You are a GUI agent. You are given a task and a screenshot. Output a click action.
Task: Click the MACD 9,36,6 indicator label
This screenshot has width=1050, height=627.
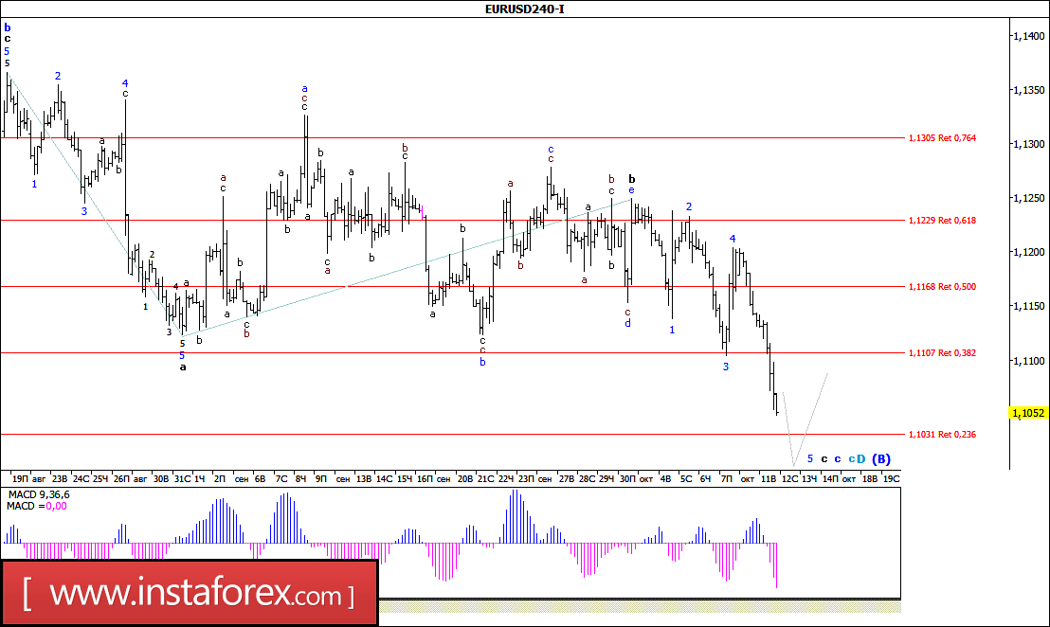click(38, 494)
